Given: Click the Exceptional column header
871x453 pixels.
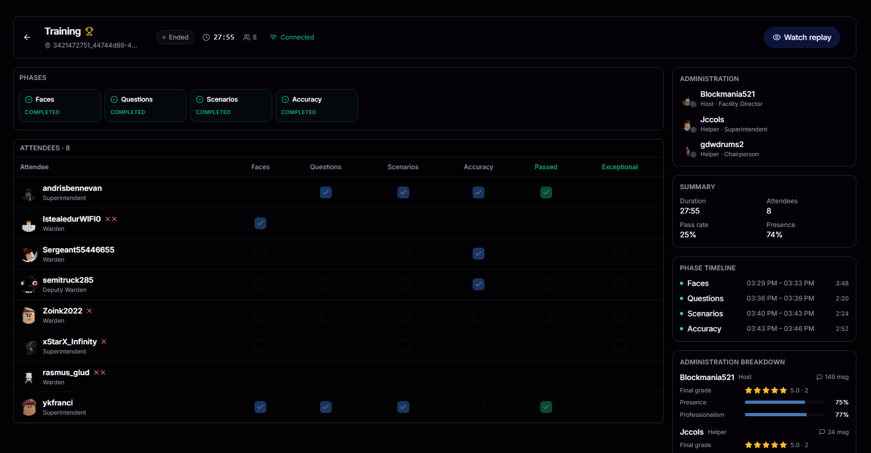Looking at the screenshot, I should pyautogui.click(x=620, y=167).
